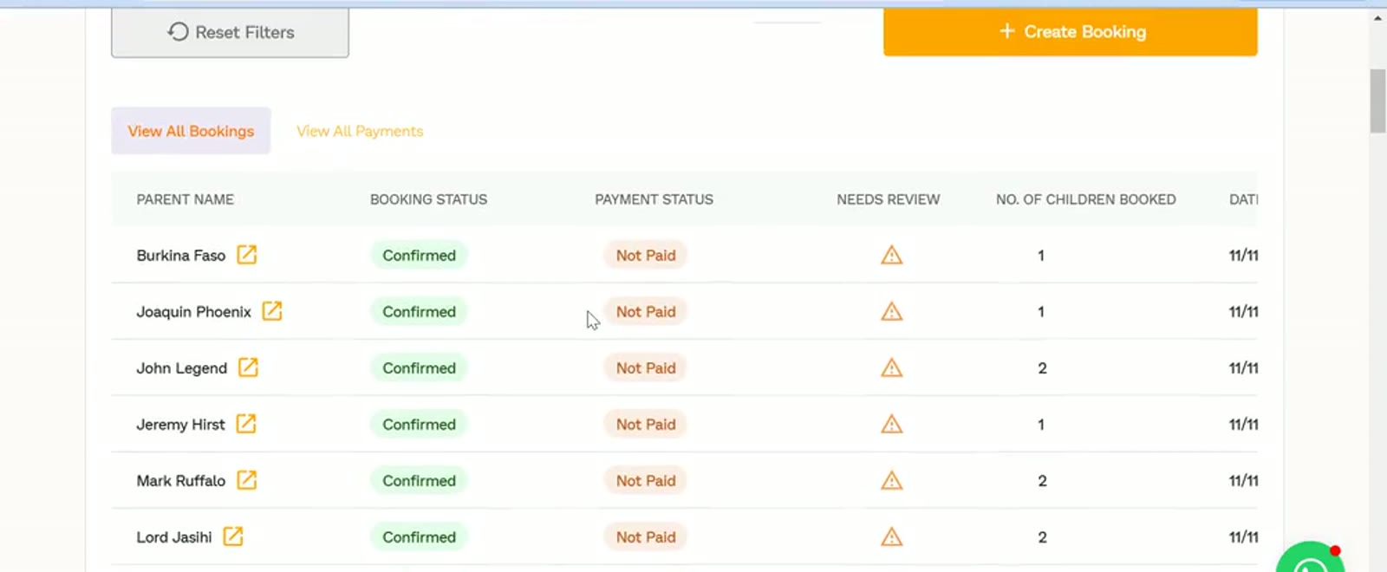Click Not Paid badge for Burkina Faso
Image resolution: width=1387 pixels, height=572 pixels.
coord(646,255)
